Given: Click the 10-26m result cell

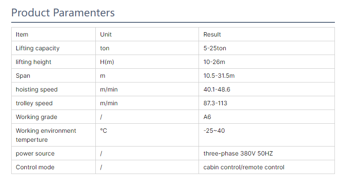Looking at the screenshot, I should click(214, 62).
